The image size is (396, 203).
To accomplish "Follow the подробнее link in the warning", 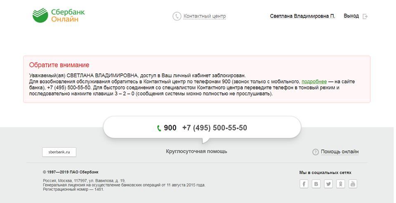I will 314,82.
